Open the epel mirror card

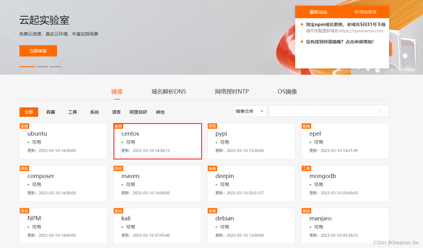(345, 141)
